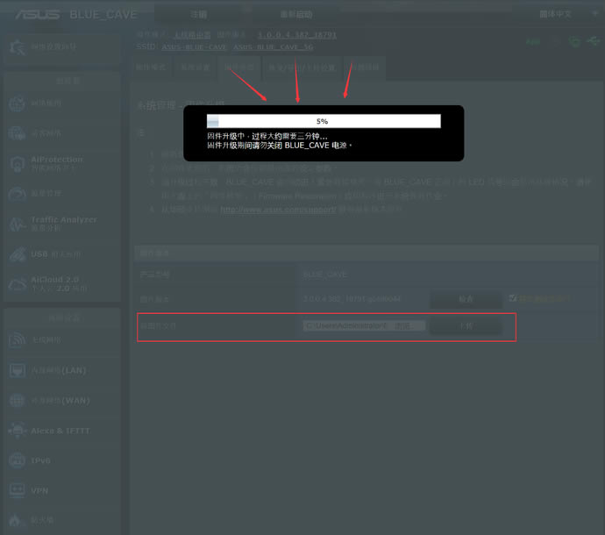Select the BLUE_CAVE header title text
605x535 pixels.
[103, 15]
